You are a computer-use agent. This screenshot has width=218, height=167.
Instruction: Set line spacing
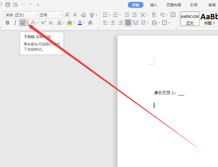coord(143,22)
